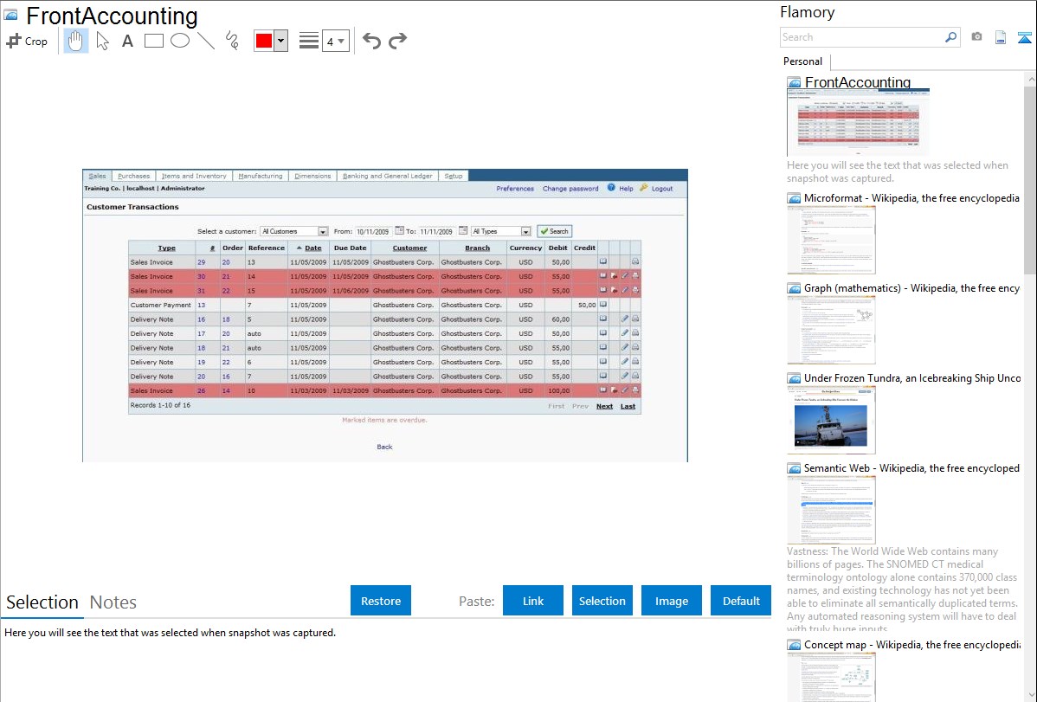Redo the last edit

(x=397, y=41)
